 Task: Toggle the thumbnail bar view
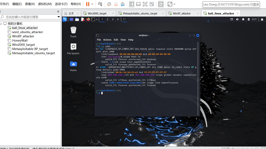[138, 4]
